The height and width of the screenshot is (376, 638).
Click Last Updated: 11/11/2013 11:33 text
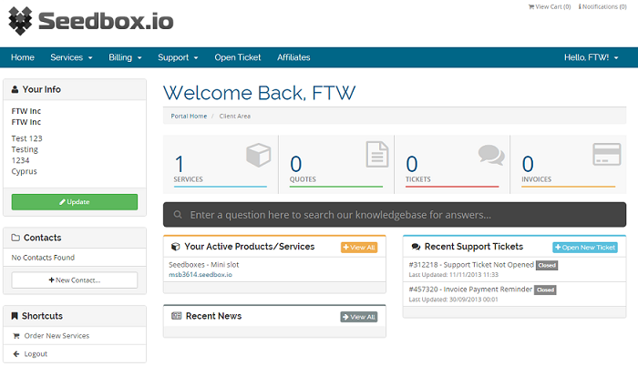tap(454, 275)
